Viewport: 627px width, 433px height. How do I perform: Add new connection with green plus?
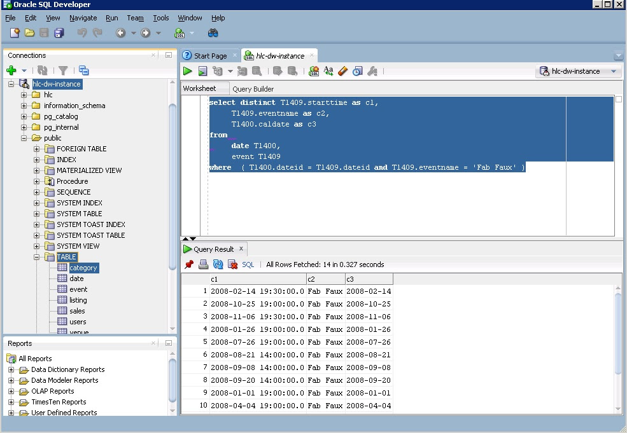(11, 71)
